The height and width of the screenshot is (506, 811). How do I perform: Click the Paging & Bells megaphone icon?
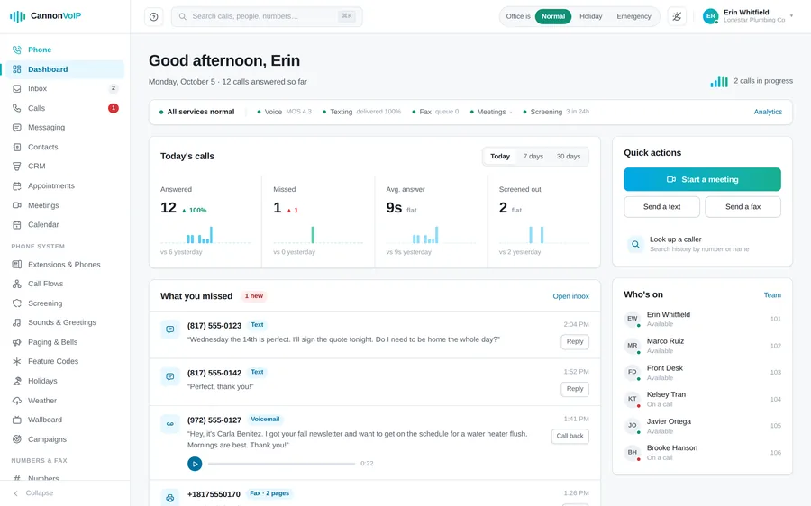pos(17,342)
